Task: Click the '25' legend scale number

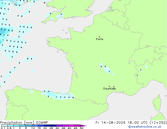Action: pyautogui.click(x=51, y=128)
